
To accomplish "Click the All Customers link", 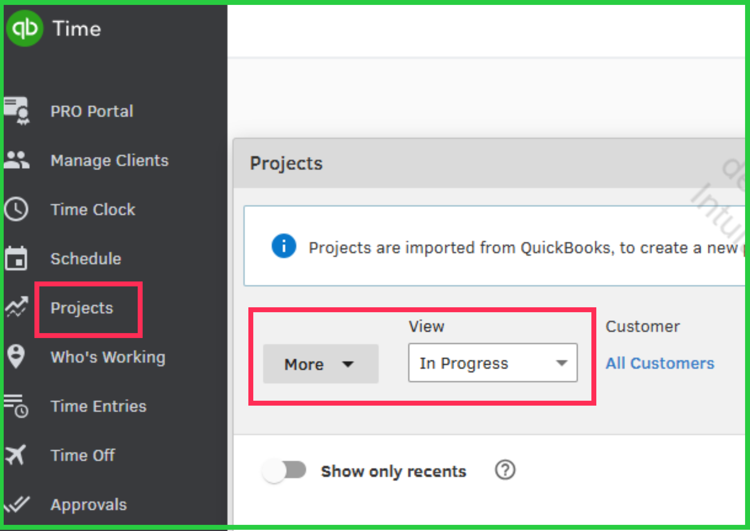I will coord(659,363).
